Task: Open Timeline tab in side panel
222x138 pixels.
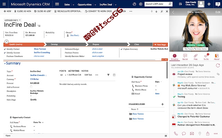Action: click(174, 57)
